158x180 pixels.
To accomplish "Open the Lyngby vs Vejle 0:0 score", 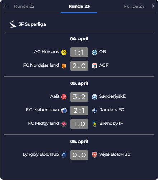I will click(x=79, y=155).
